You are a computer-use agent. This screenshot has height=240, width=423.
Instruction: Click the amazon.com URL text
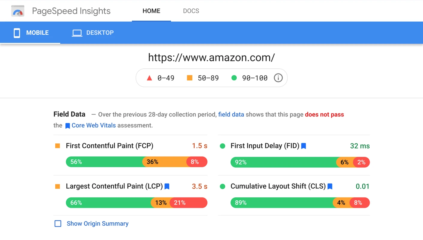pyautogui.click(x=211, y=57)
